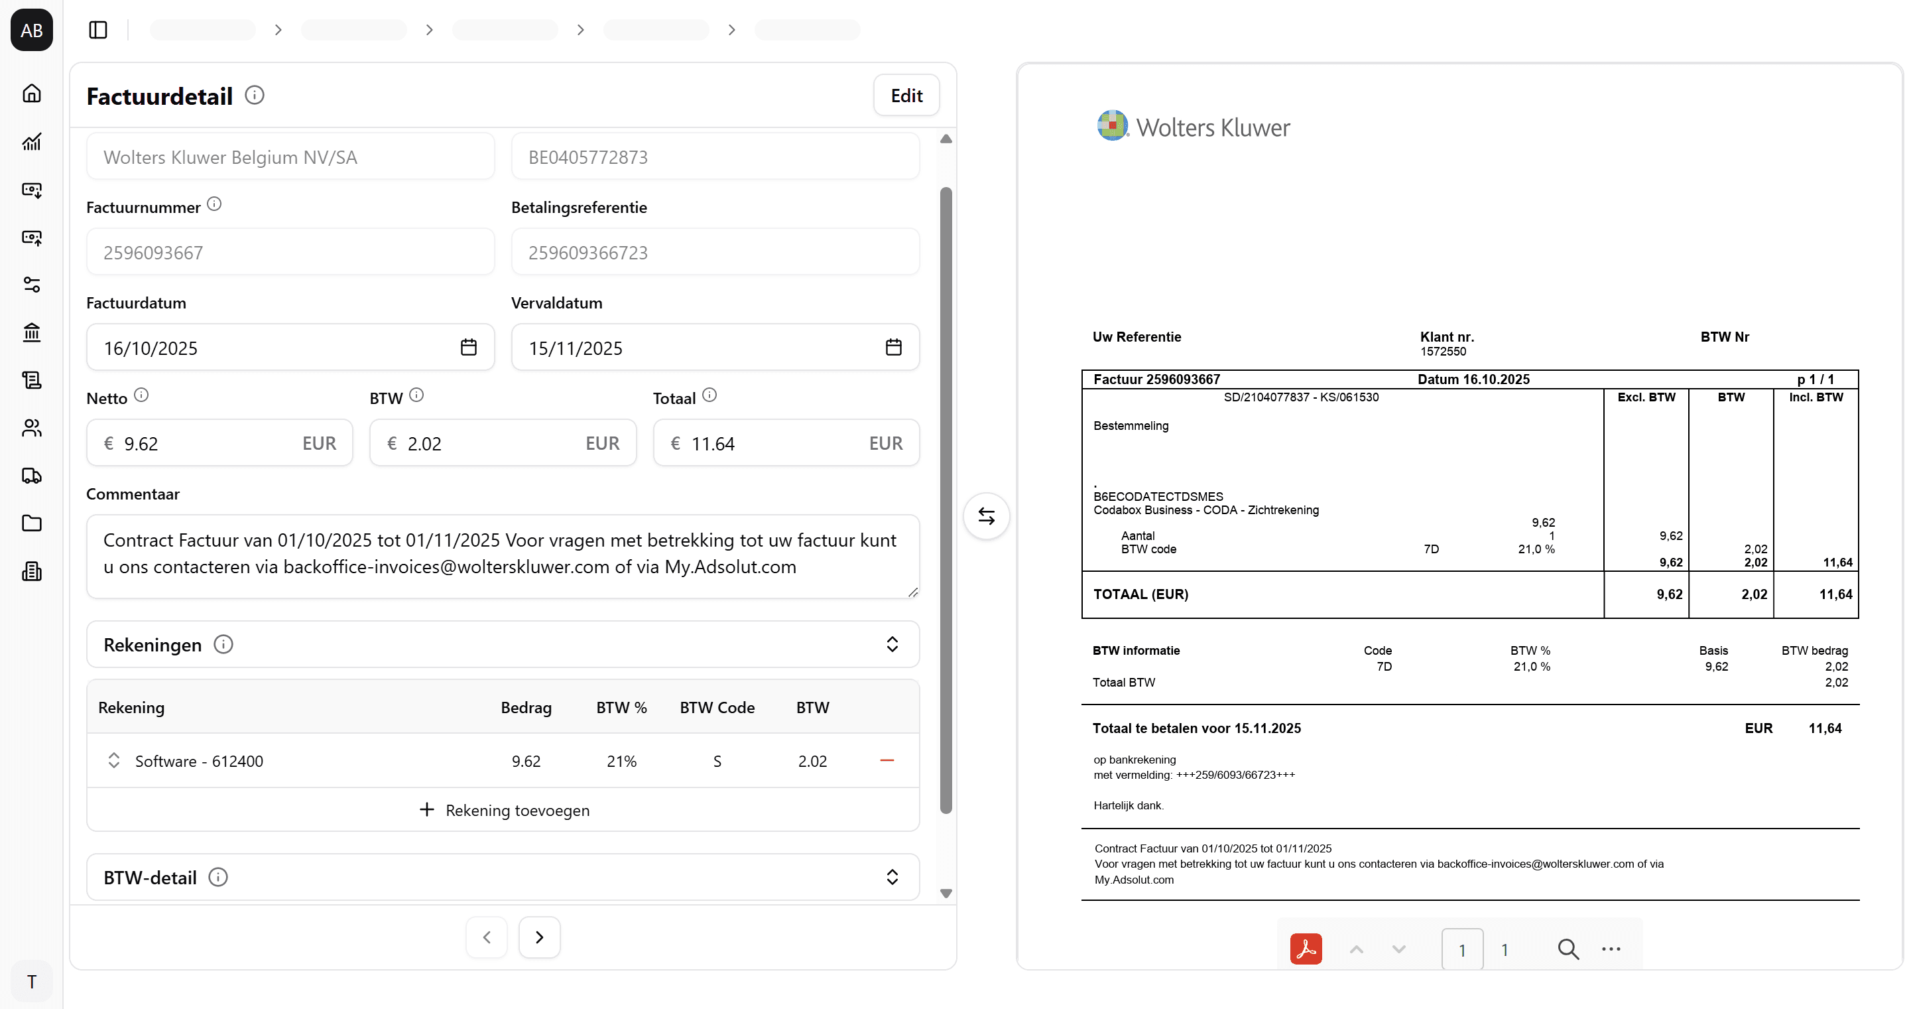Image resolution: width=1909 pixels, height=1009 pixels.
Task: Show the Factuurnummer info tooltip icon
Action: (x=214, y=204)
